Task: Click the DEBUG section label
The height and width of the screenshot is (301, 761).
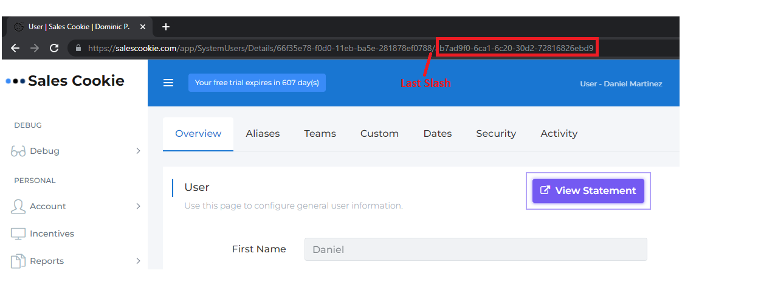Action: (28, 125)
